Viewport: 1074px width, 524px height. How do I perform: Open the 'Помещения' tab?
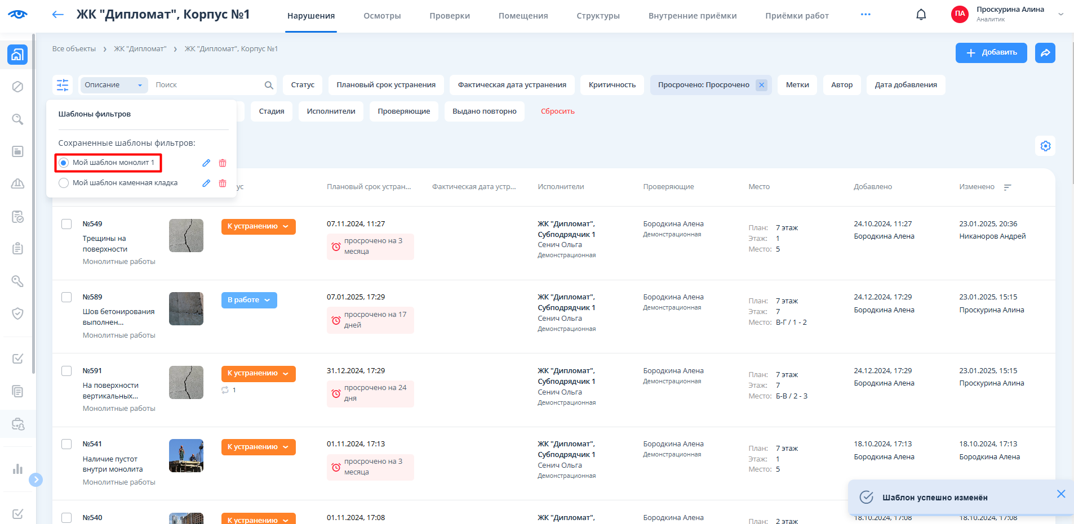coord(523,16)
